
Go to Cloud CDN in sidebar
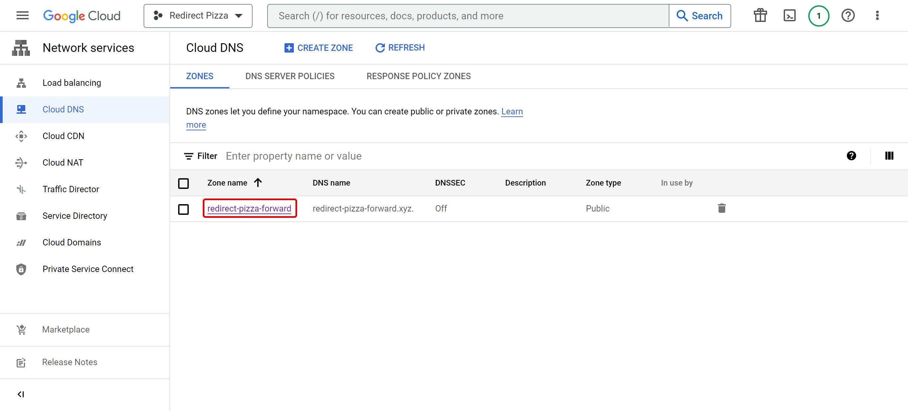(63, 136)
